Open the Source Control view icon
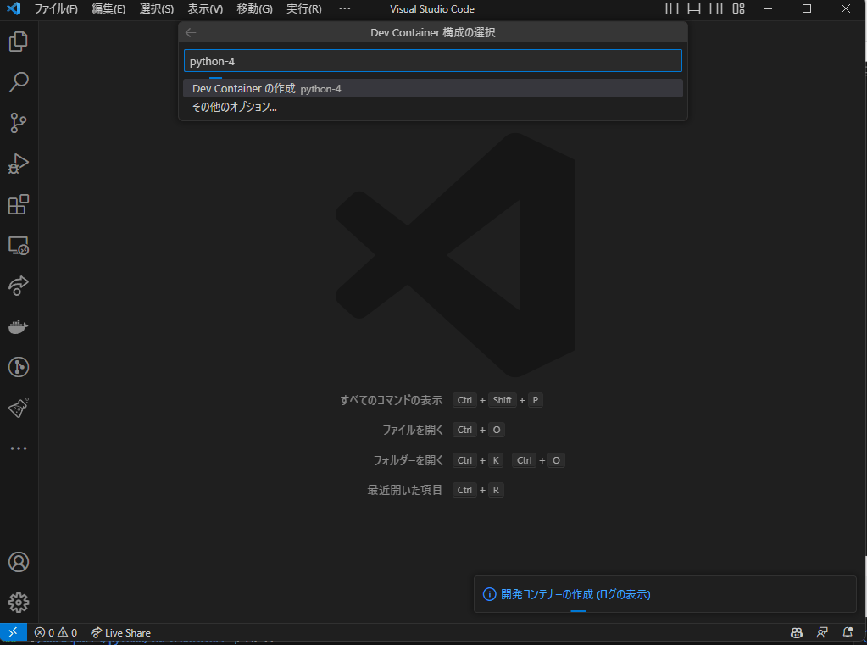 click(x=19, y=123)
